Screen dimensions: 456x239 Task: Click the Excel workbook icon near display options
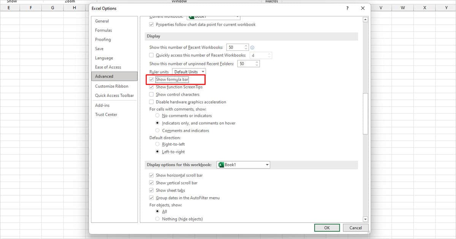click(221, 165)
